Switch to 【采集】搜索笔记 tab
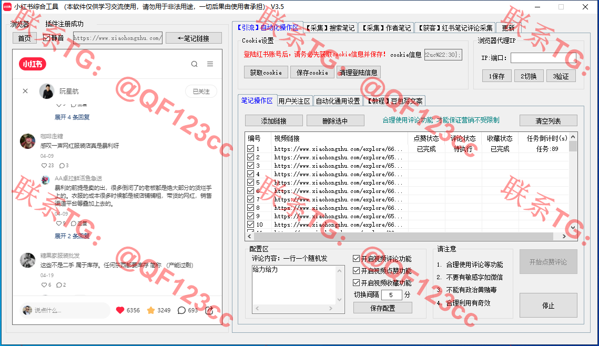This screenshot has width=599, height=346. pos(330,28)
